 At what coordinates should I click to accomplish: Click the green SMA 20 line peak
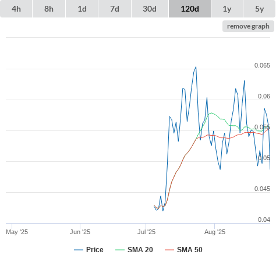click(x=211, y=113)
